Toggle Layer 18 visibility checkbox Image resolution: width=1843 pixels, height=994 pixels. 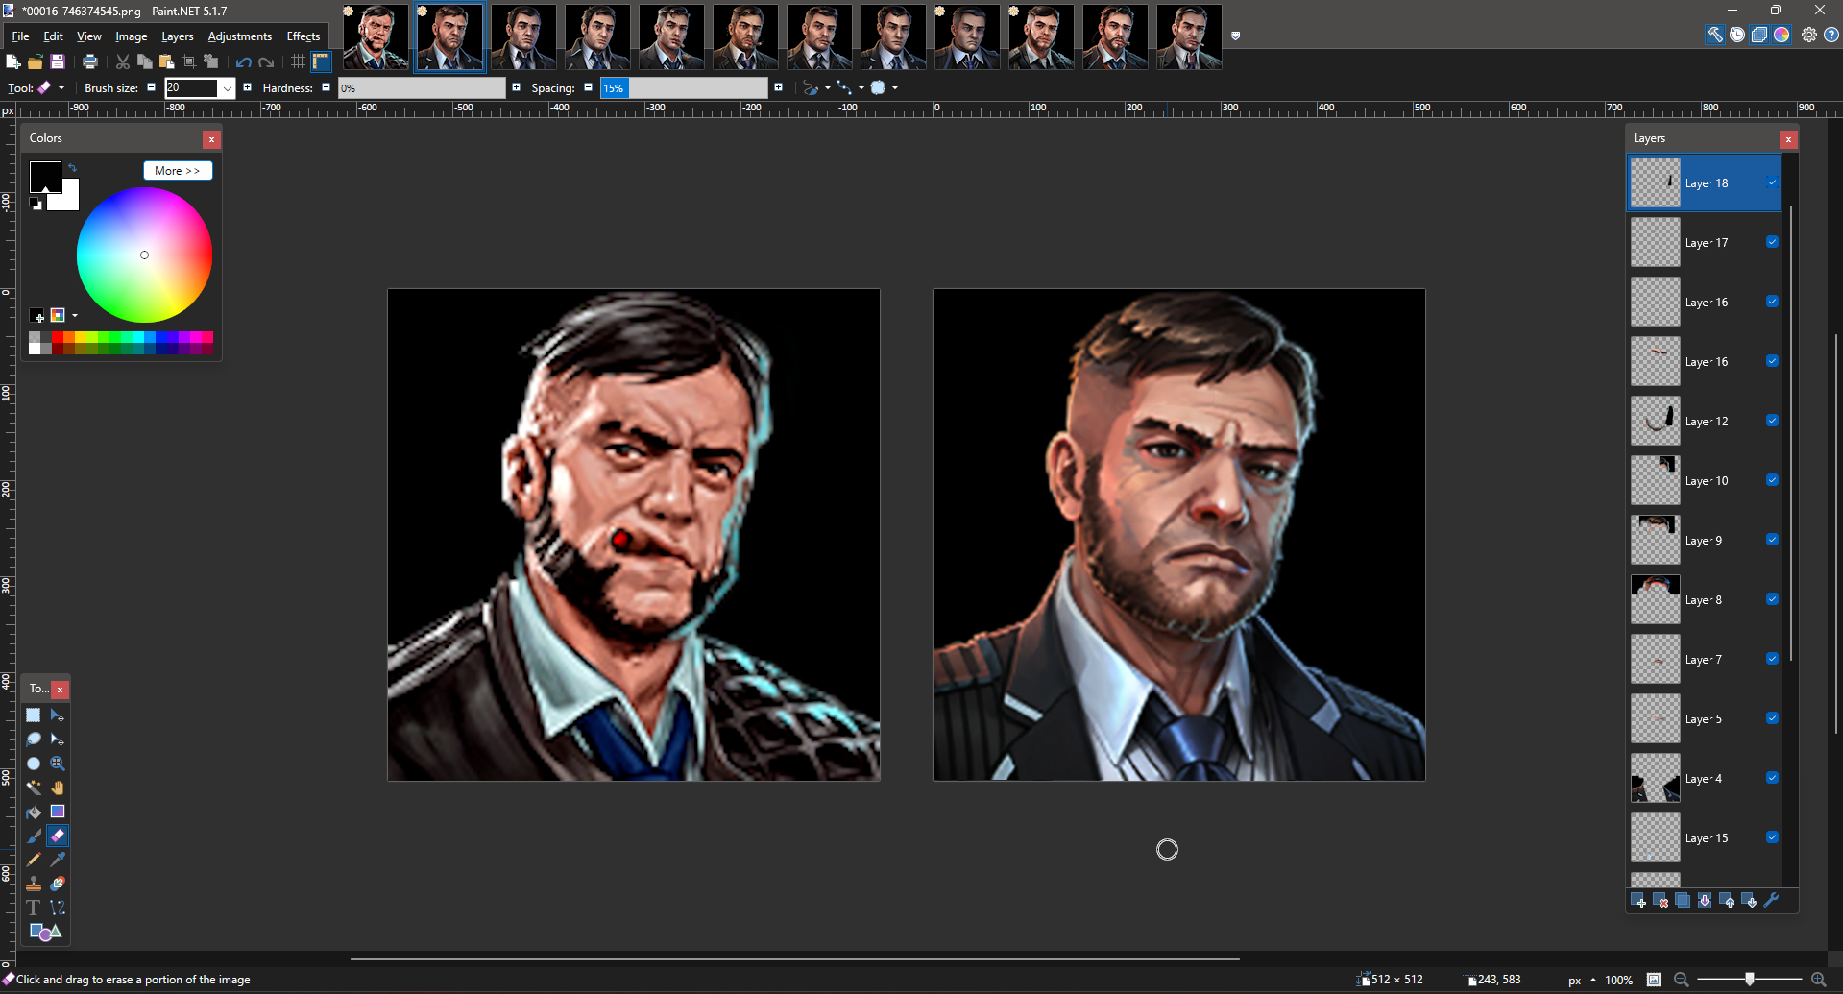[1772, 182]
